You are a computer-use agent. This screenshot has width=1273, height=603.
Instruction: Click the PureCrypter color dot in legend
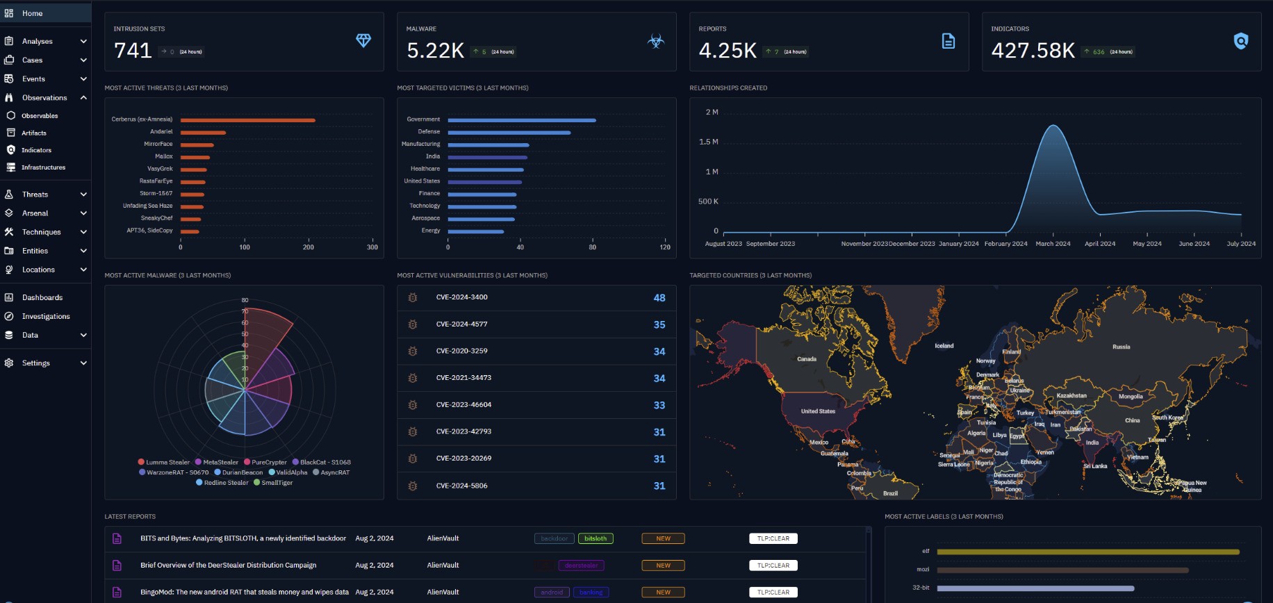(247, 462)
